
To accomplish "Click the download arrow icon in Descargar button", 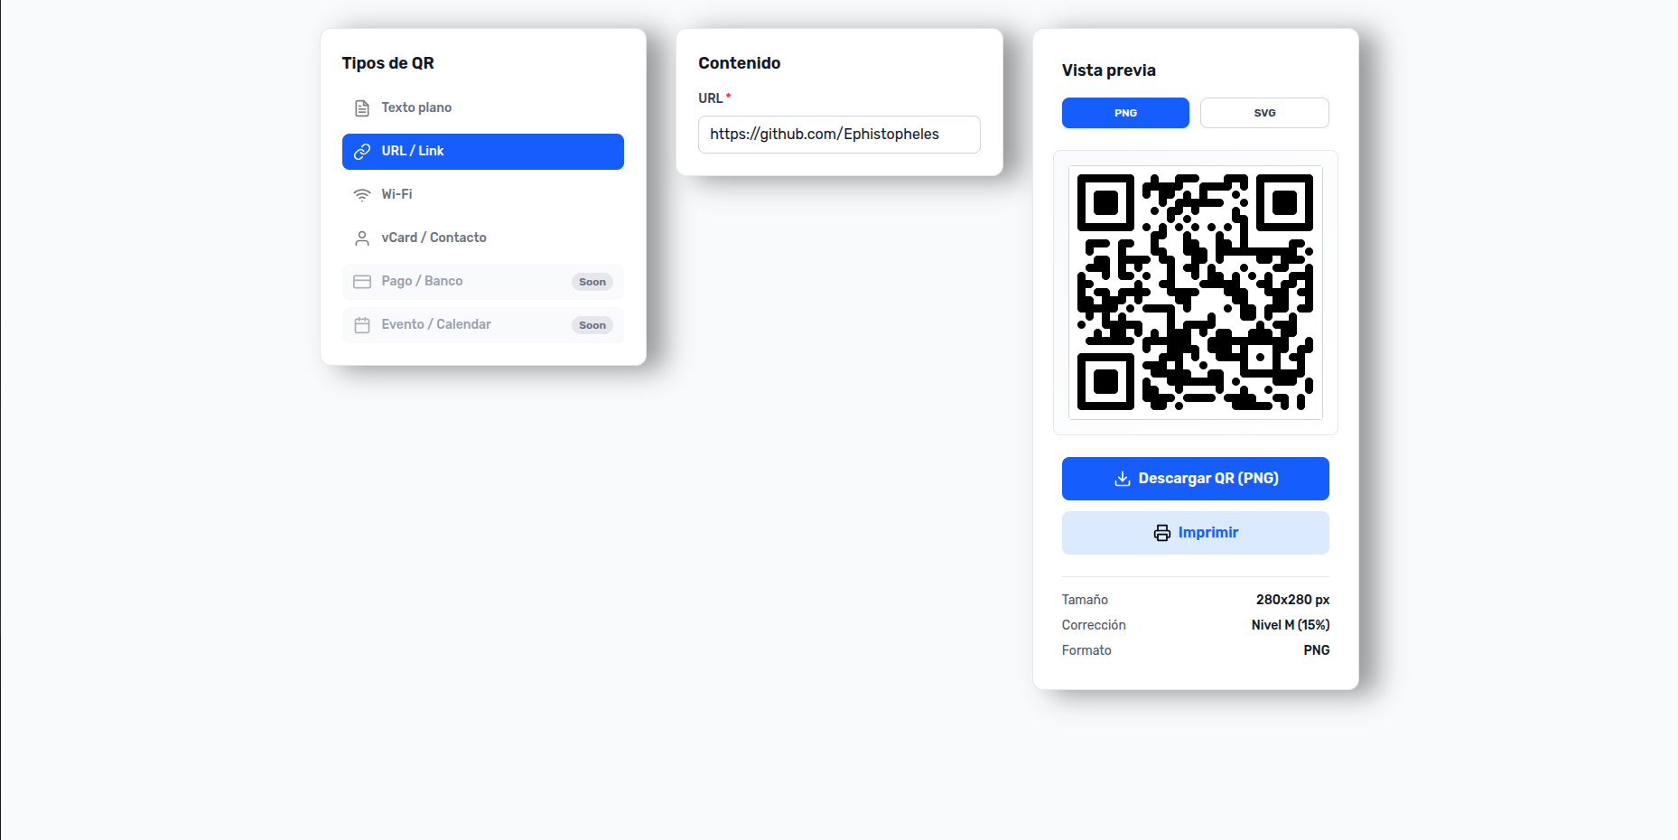I will [1123, 479].
